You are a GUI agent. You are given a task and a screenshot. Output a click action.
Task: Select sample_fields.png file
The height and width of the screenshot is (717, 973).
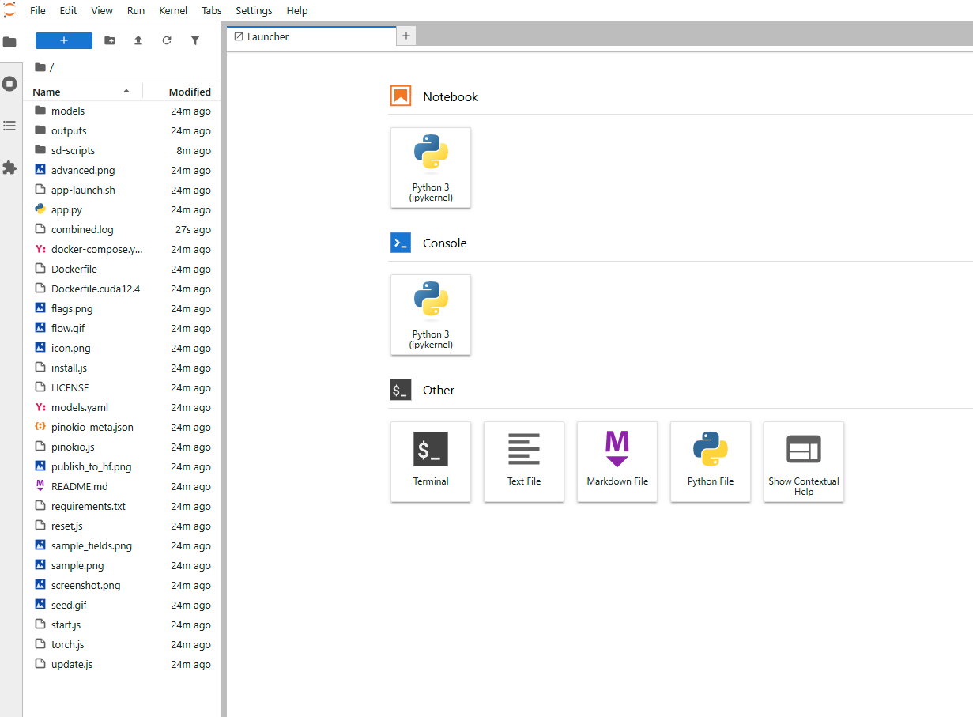[x=122, y=545]
